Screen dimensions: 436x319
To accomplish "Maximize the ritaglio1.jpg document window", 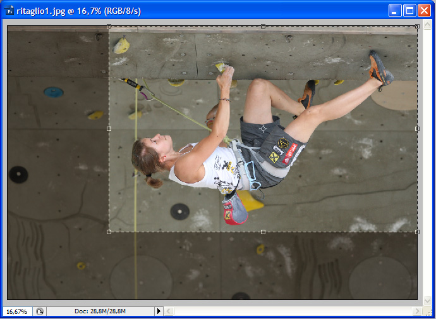I will coord(409,10).
